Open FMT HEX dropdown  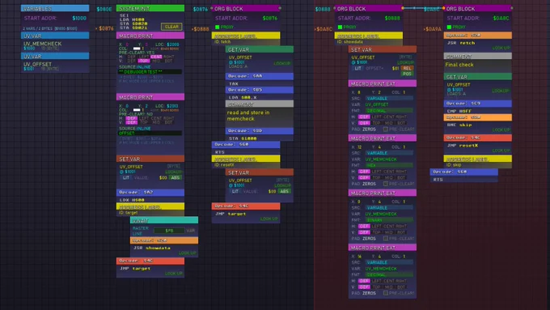pyautogui.click(x=389, y=165)
